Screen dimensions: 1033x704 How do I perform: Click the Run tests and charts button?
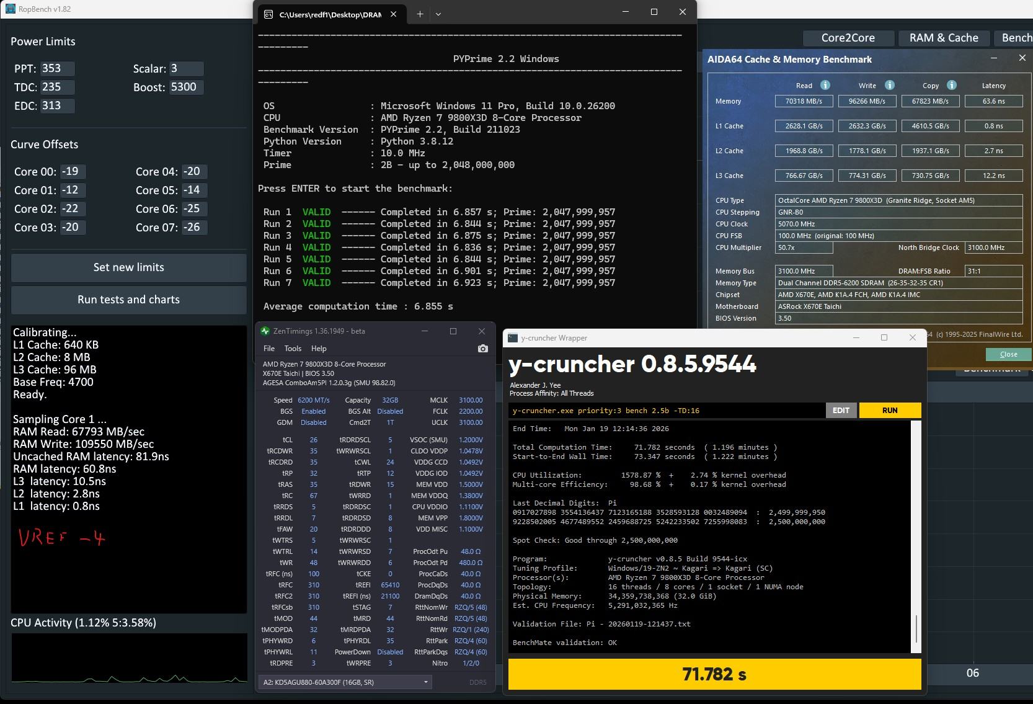point(129,300)
